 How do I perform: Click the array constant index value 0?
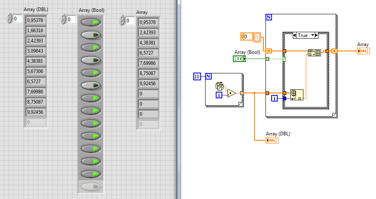(x=248, y=37)
